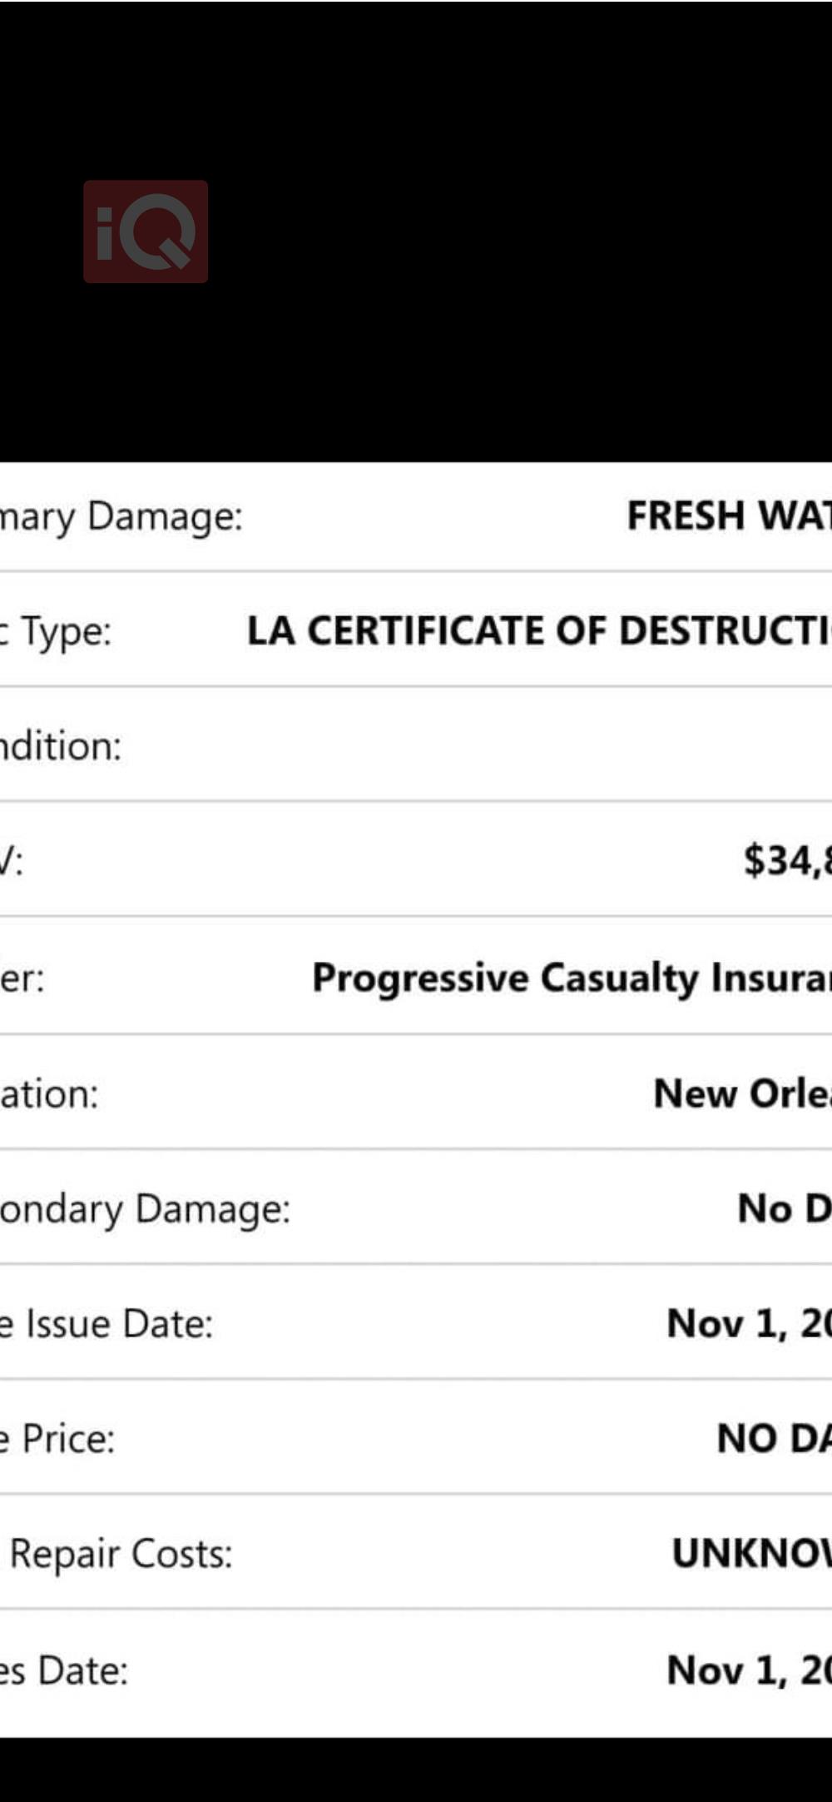
Task: Select the FRESH WAT primary damage value
Action: click(x=729, y=516)
